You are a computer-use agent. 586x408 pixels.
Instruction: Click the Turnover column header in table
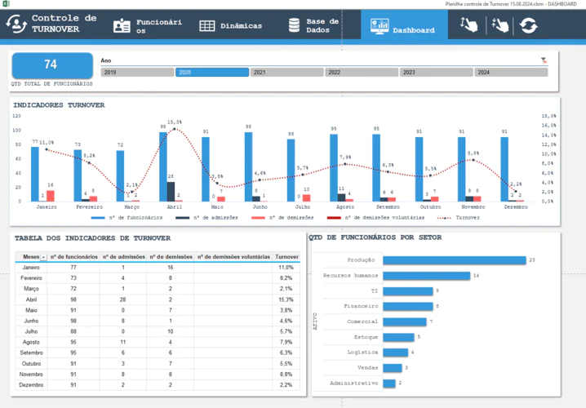[x=287, y=256]
